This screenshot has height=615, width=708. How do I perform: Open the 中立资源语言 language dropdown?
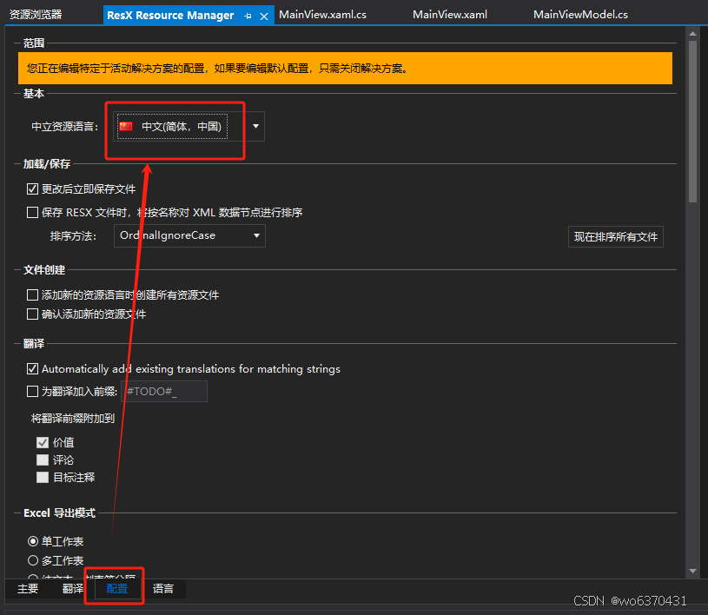click(255, 127)
